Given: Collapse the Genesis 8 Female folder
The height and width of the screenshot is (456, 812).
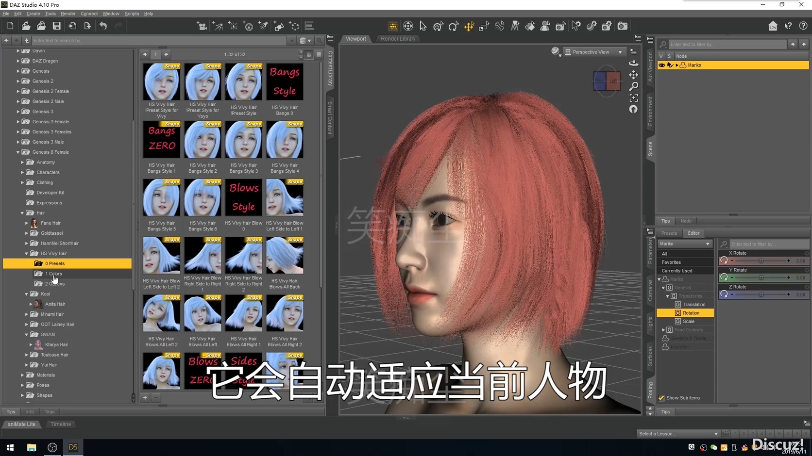Looking at the screenshot, I should click(x=18, y=152).
